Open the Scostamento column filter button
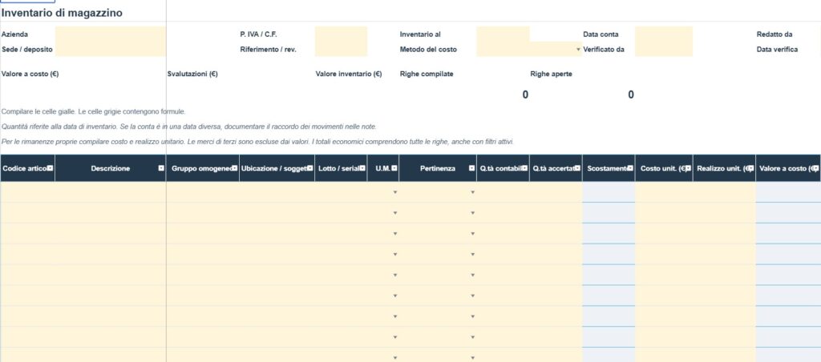This screenshot has height=362, width=821. 630,168
